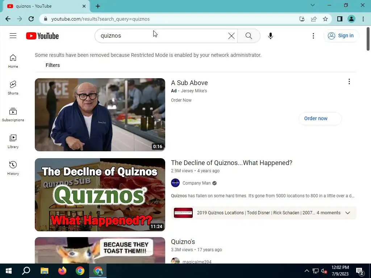Close the quiznos YouTube tab
Viewport: 371px width, 278px height.
(x=84, y=6)
